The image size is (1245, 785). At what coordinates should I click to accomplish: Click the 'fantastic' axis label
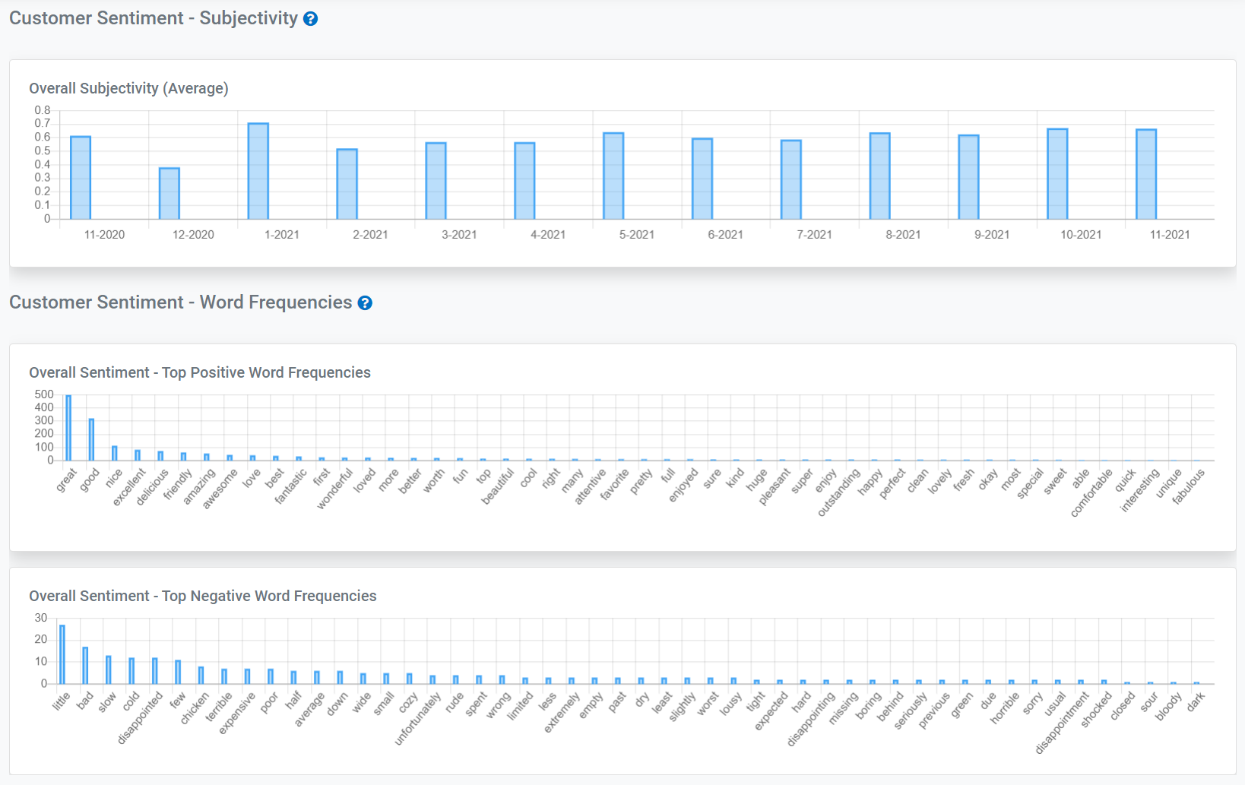click(x=291, y=486)
